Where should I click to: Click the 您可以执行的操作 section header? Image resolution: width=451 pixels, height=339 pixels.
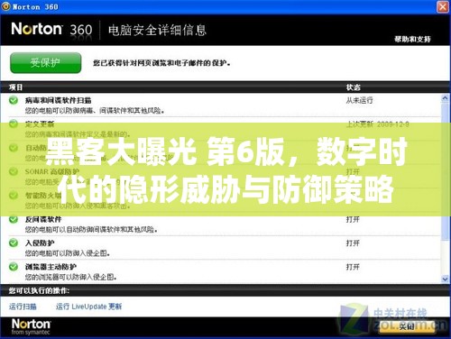[39, 291]
